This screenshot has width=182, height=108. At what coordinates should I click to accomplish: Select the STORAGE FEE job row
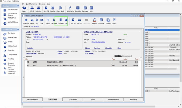point(83,66)
